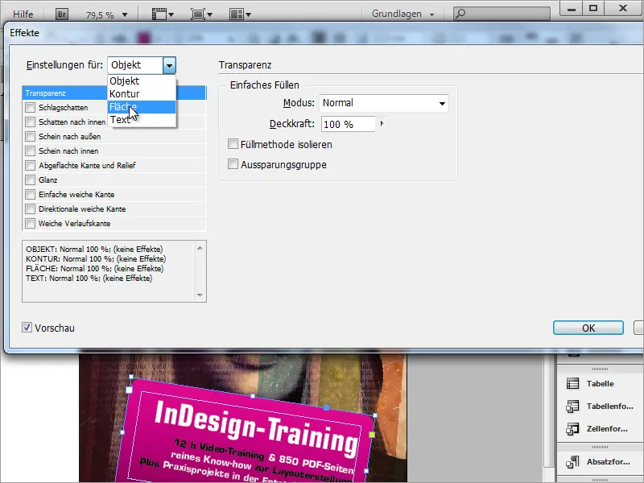Toggle the Schein nach außen checkbox
The image size is (644, 483).
pyautogui.click(x=30, y=136)
